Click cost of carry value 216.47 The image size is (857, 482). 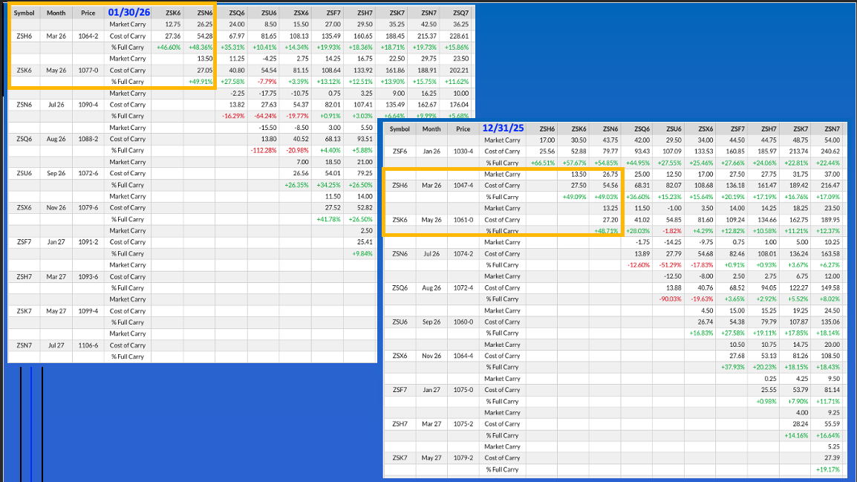pos(830,185)
